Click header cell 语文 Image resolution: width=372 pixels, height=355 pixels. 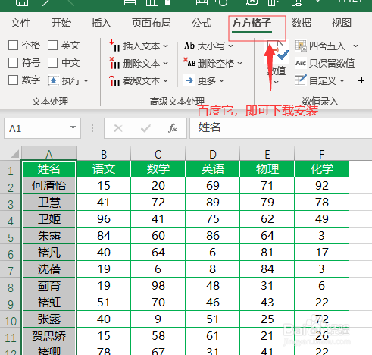point(104,169)
